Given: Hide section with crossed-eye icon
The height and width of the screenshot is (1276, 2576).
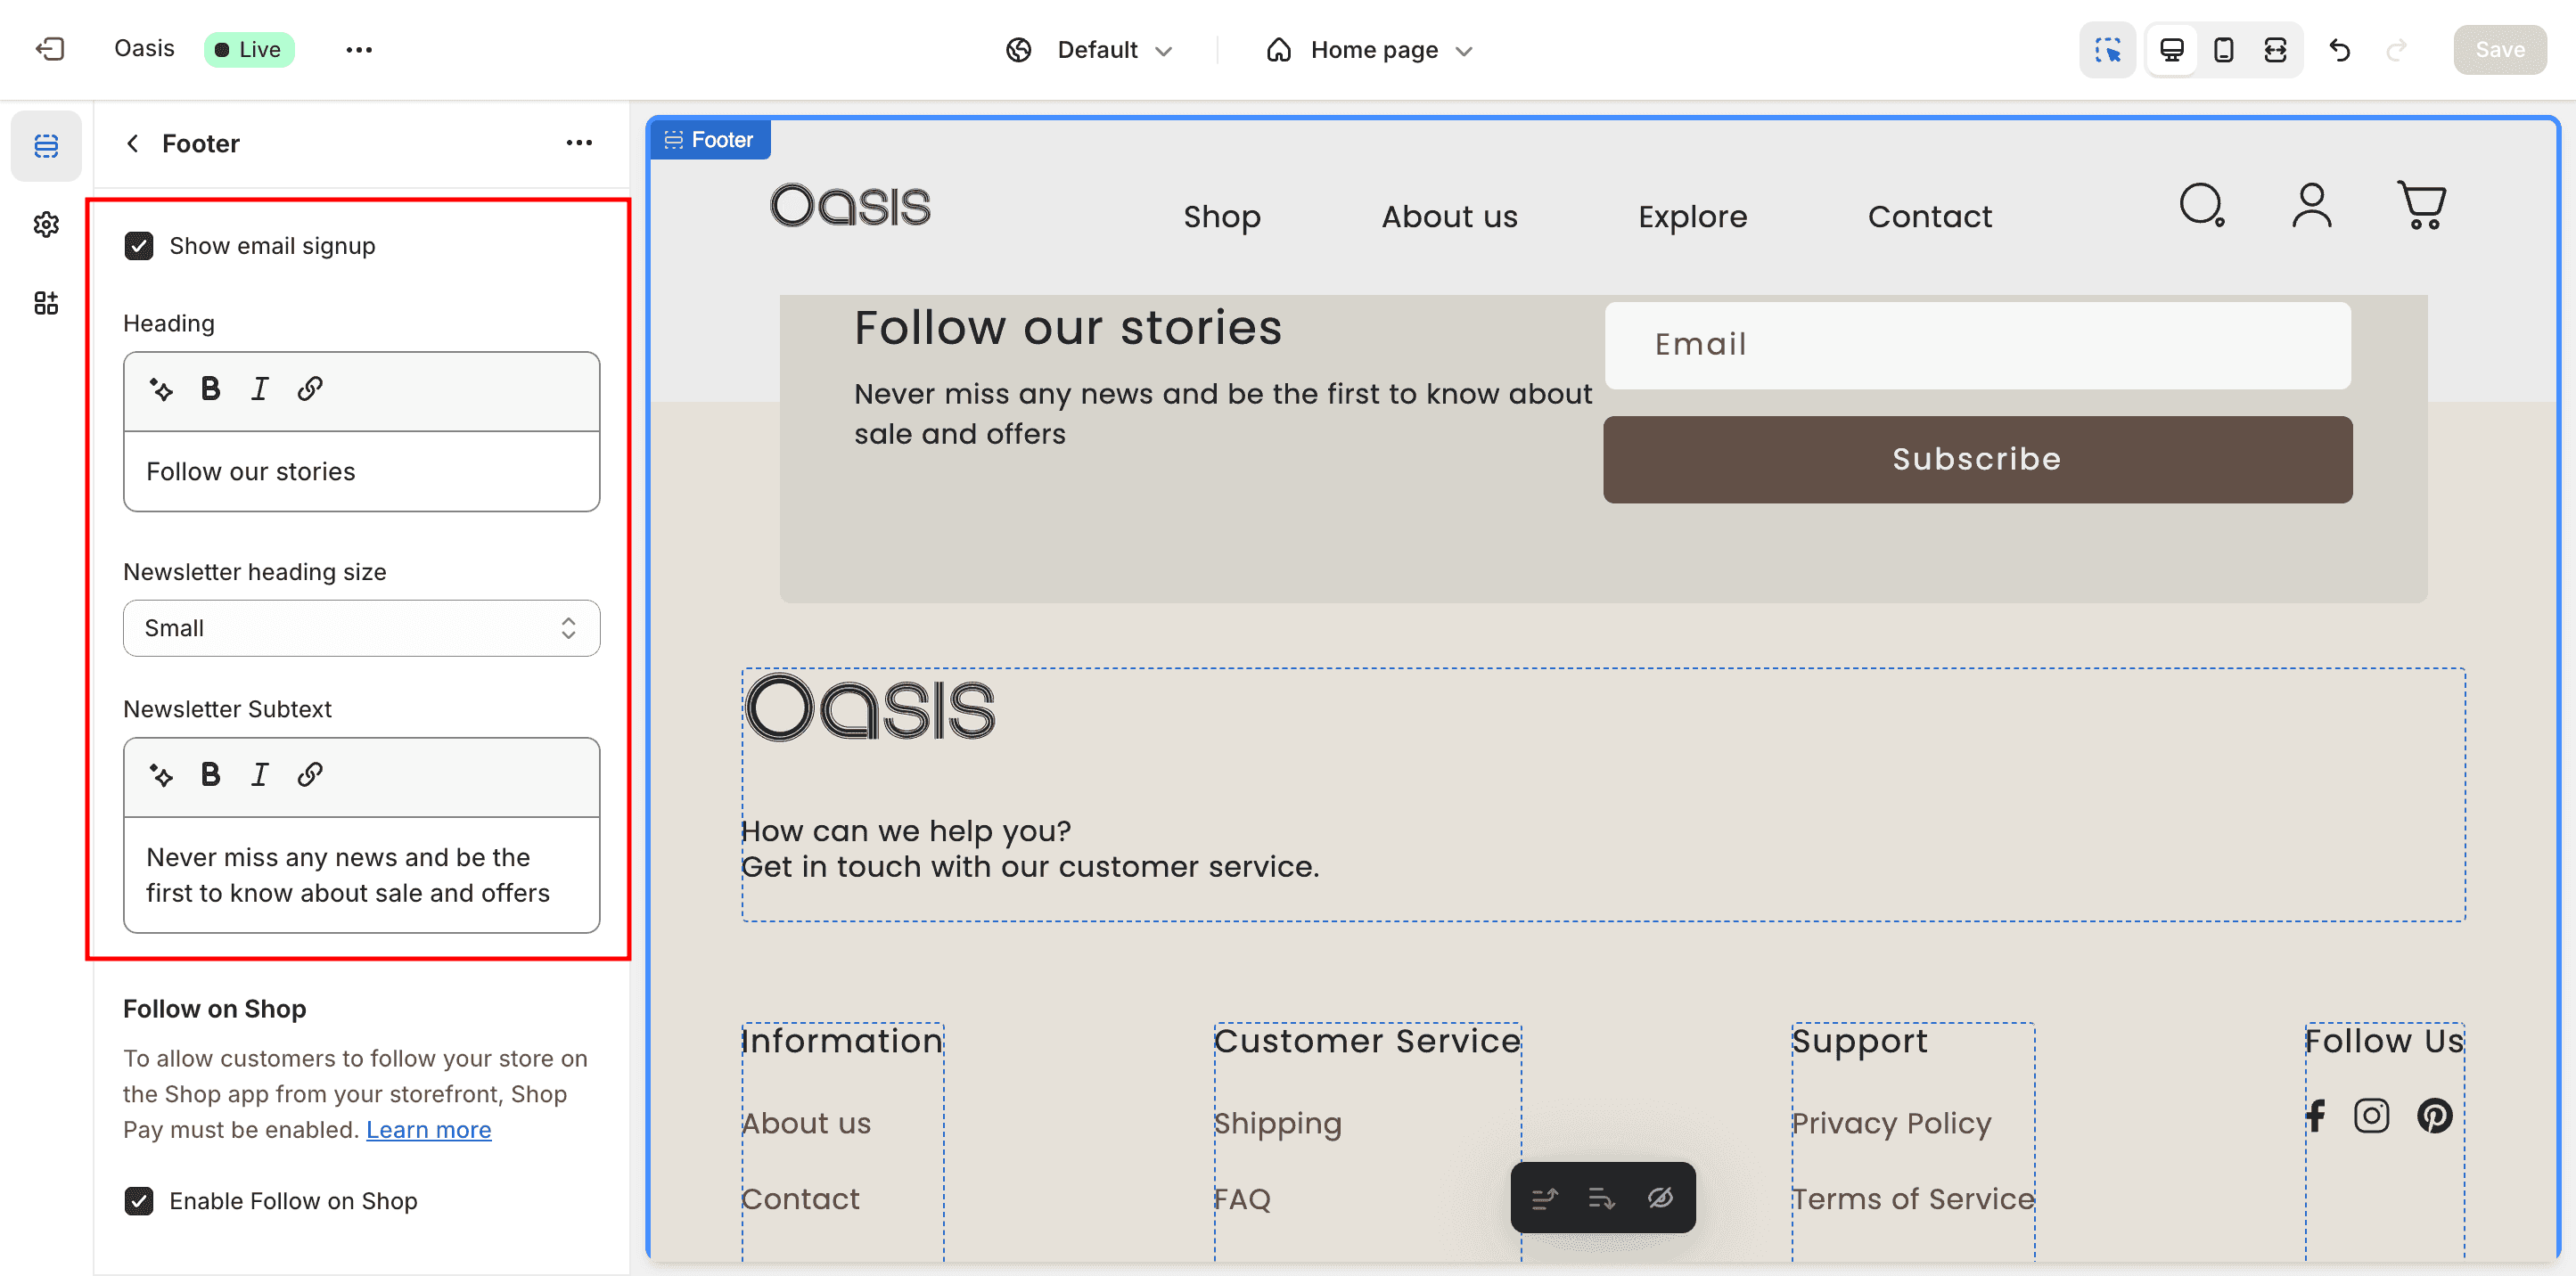Looking at the screenshot, I should pyautogui.click(x=1660, y=1198).
